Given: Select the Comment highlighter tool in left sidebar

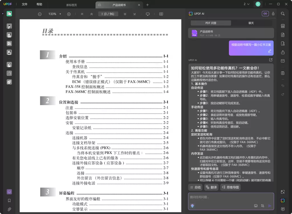Looking at the screenshot, I should [9, 26].
